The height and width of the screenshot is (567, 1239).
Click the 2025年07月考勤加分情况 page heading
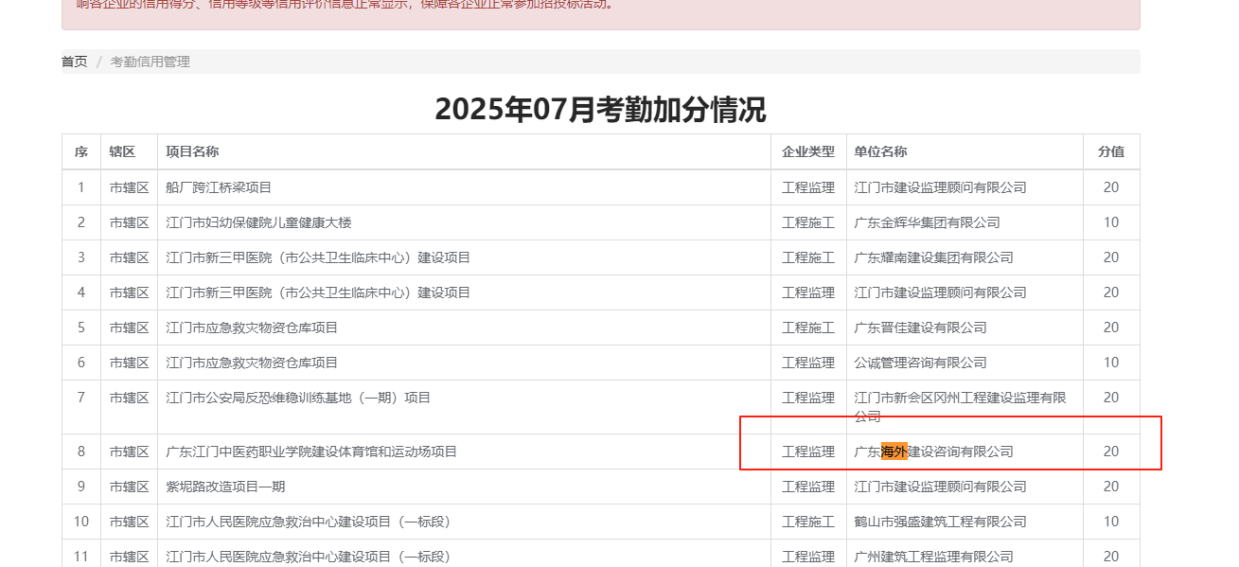(600, 110)
